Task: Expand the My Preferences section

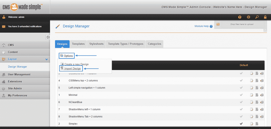Action: tap(25, 96)
